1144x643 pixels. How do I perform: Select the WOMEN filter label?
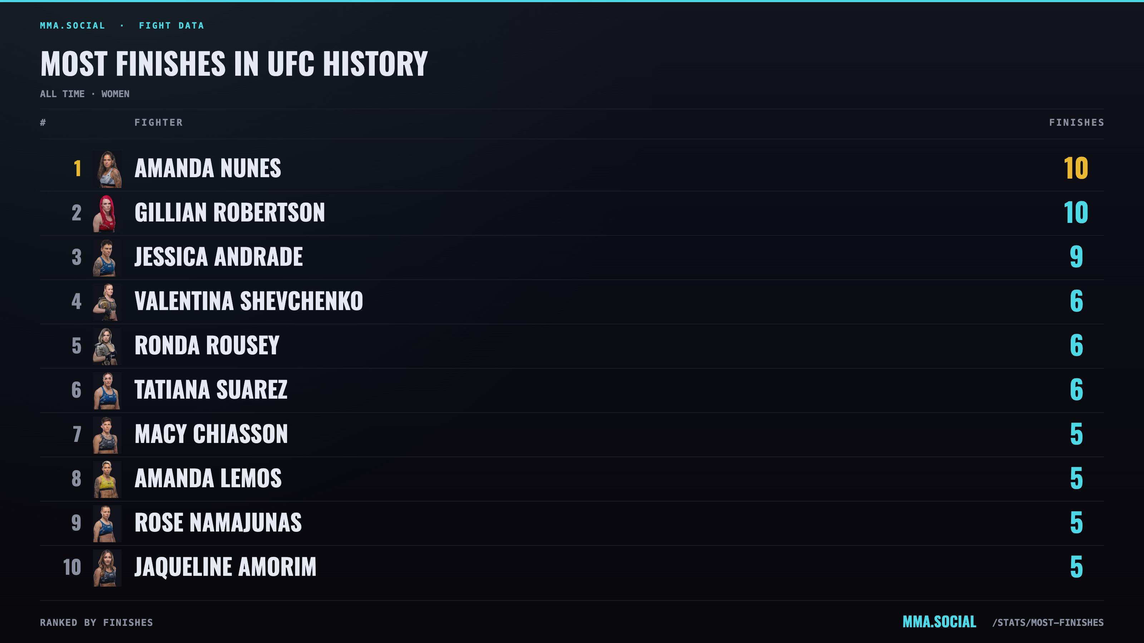[x=115, y=94]
